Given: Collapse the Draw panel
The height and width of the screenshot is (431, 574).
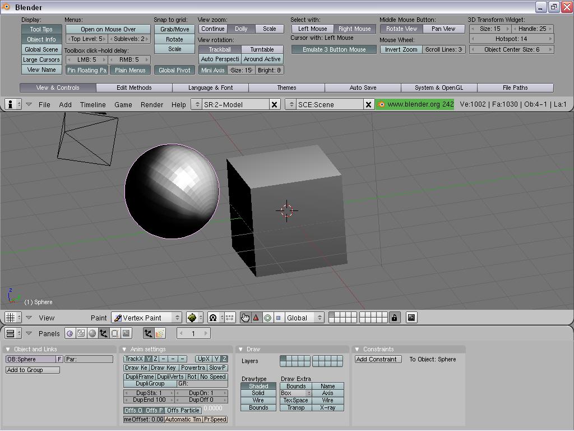Looking at the screenshot, I should [x=241, y=349].
